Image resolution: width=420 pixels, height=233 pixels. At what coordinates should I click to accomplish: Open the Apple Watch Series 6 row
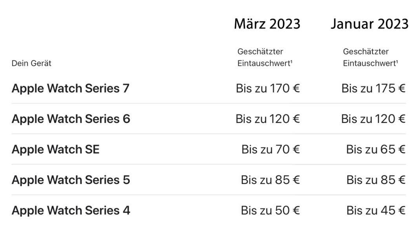[71, 119]
